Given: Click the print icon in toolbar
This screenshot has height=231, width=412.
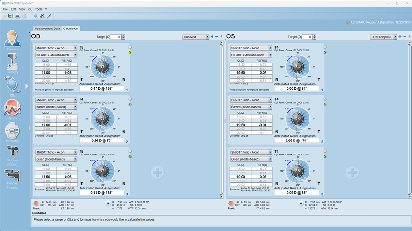Looking at the screenshot, I should 18,16.
